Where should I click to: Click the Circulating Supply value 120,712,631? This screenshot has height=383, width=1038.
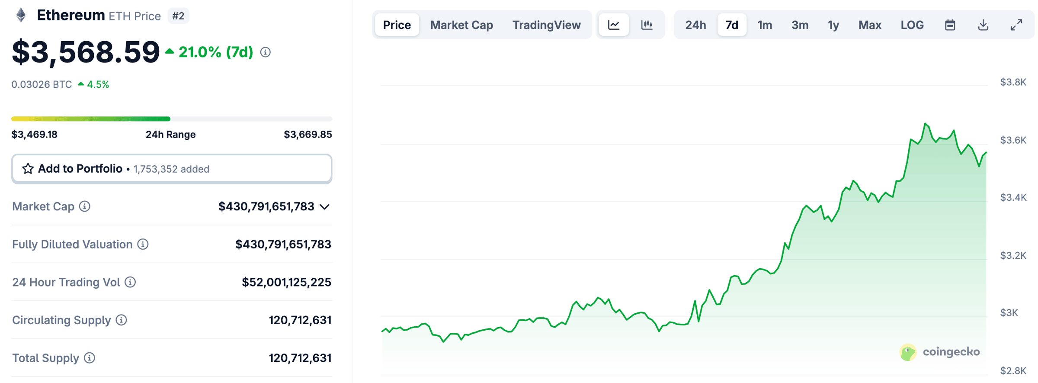[x=300, y=320]
